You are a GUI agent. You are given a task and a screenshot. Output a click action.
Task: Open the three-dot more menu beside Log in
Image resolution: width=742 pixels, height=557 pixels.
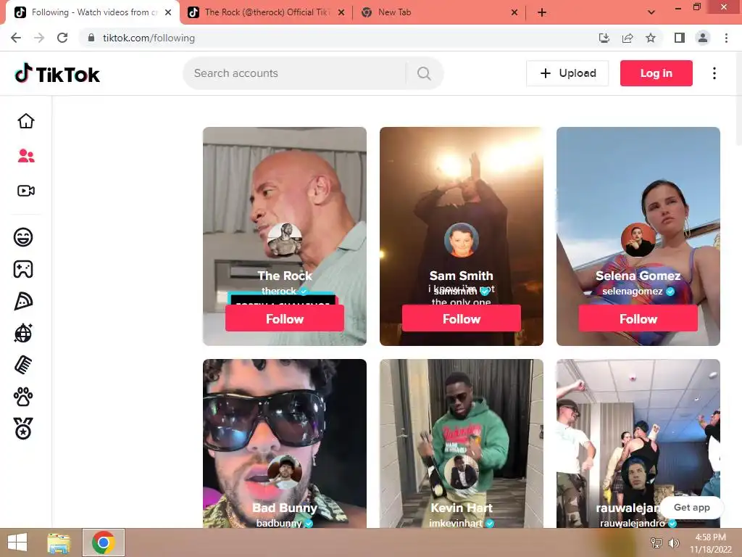click(x=714, y=73)
